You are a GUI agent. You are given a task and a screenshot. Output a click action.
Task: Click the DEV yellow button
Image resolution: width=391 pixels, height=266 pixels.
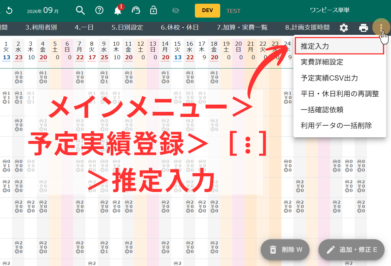208,10
